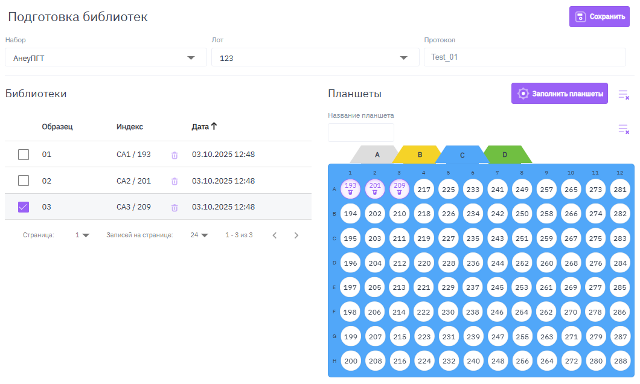Click clear list icon beside Заполнить планшеты

pyautogui.click(x=624, y=94)
